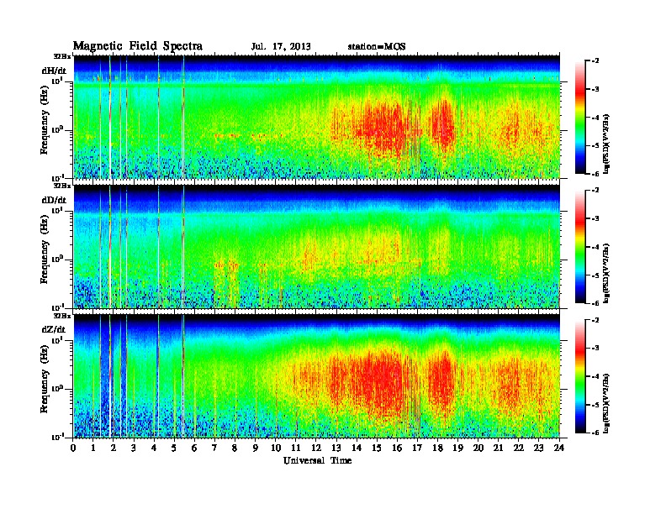Click hour tick label 5 on the time axis
Screen dimensions: 666x514
pyautogui.click(x=174, y=448)
